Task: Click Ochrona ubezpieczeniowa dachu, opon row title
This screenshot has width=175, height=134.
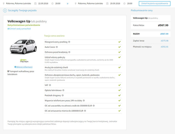Action: (x=72, y=75)
